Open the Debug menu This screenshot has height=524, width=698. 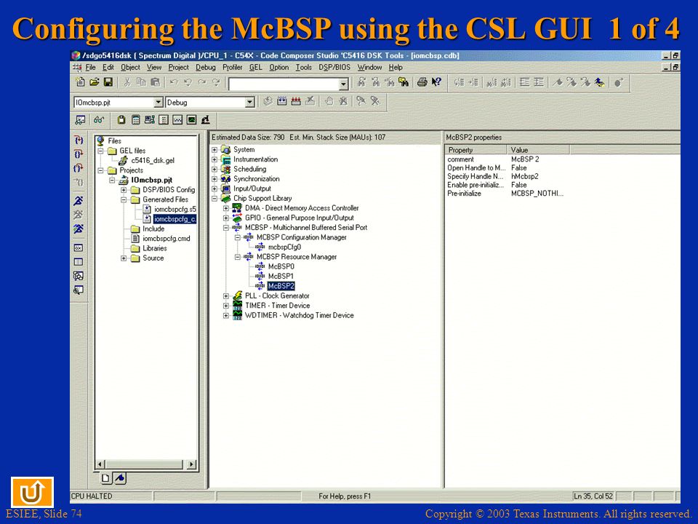click(206, 67)
